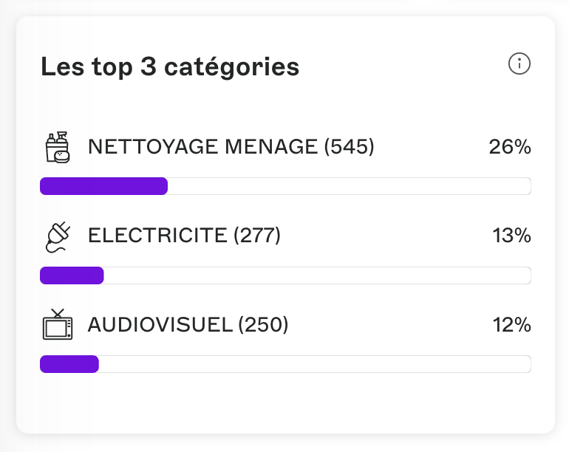Click the info icon beside the title
The image size is (569, 452).
pyautogui.click(x=519, y=64)
